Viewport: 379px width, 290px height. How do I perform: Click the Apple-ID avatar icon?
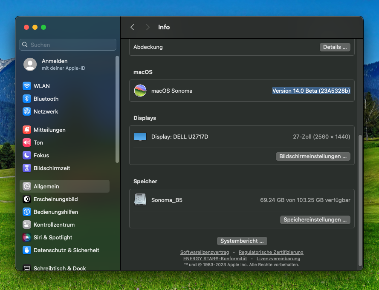[x=30, y=64]
